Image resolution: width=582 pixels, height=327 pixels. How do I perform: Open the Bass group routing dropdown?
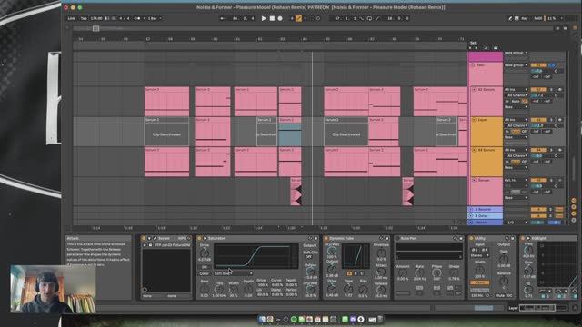pyautogui.click(x=516, y=65)
